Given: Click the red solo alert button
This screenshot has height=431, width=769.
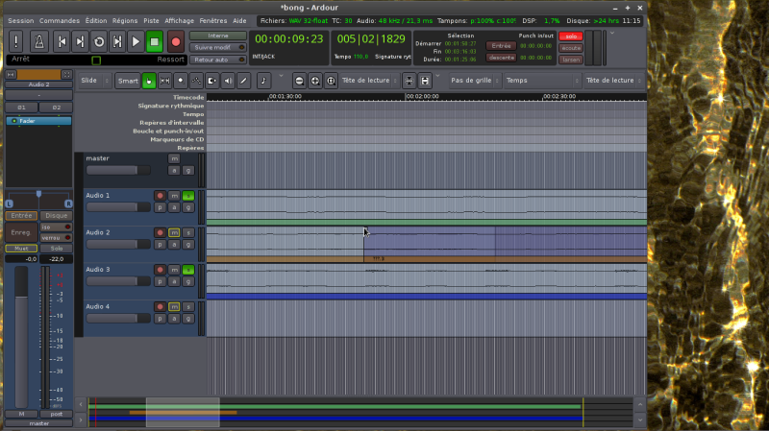Looking at the screenshot, I should [571, 36].
